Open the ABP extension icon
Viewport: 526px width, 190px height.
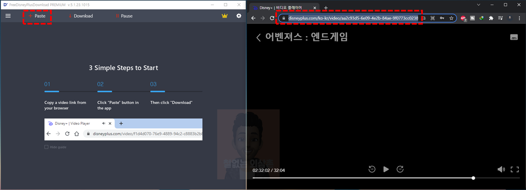pos(464,18)
